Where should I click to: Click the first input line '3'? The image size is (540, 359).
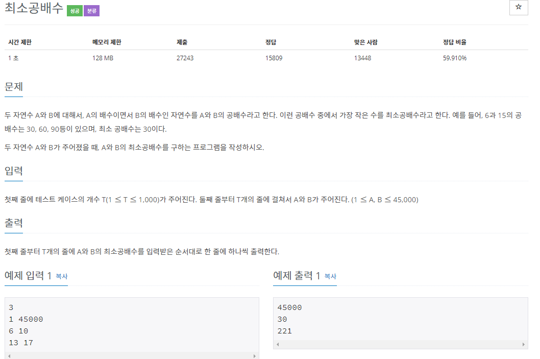coord(11,307)
